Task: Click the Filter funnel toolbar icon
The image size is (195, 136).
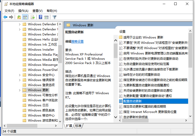Action: pyautogui.click(x=55, y=17)
